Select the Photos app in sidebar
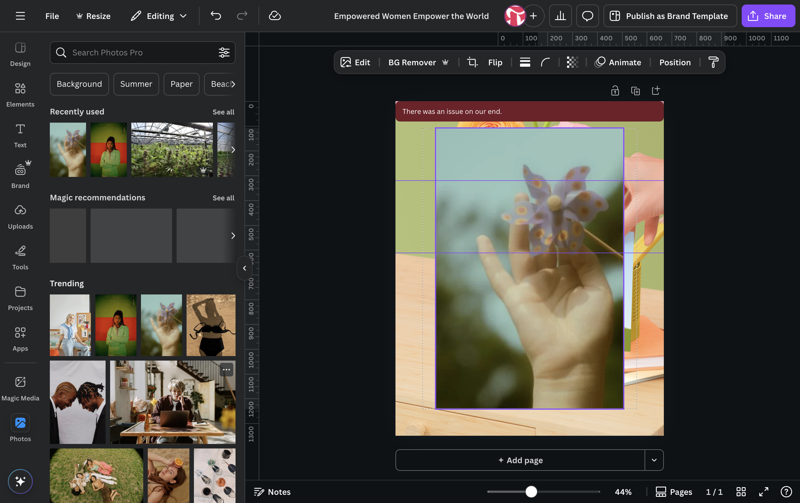 [20, 428]
